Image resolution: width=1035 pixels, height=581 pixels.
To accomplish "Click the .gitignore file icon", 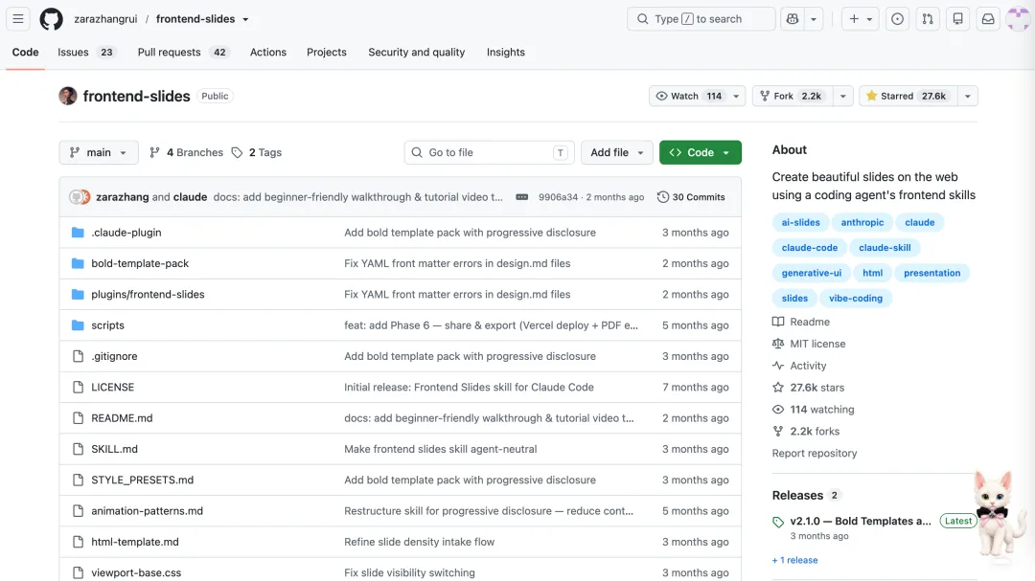I will [x=78, y=356].
